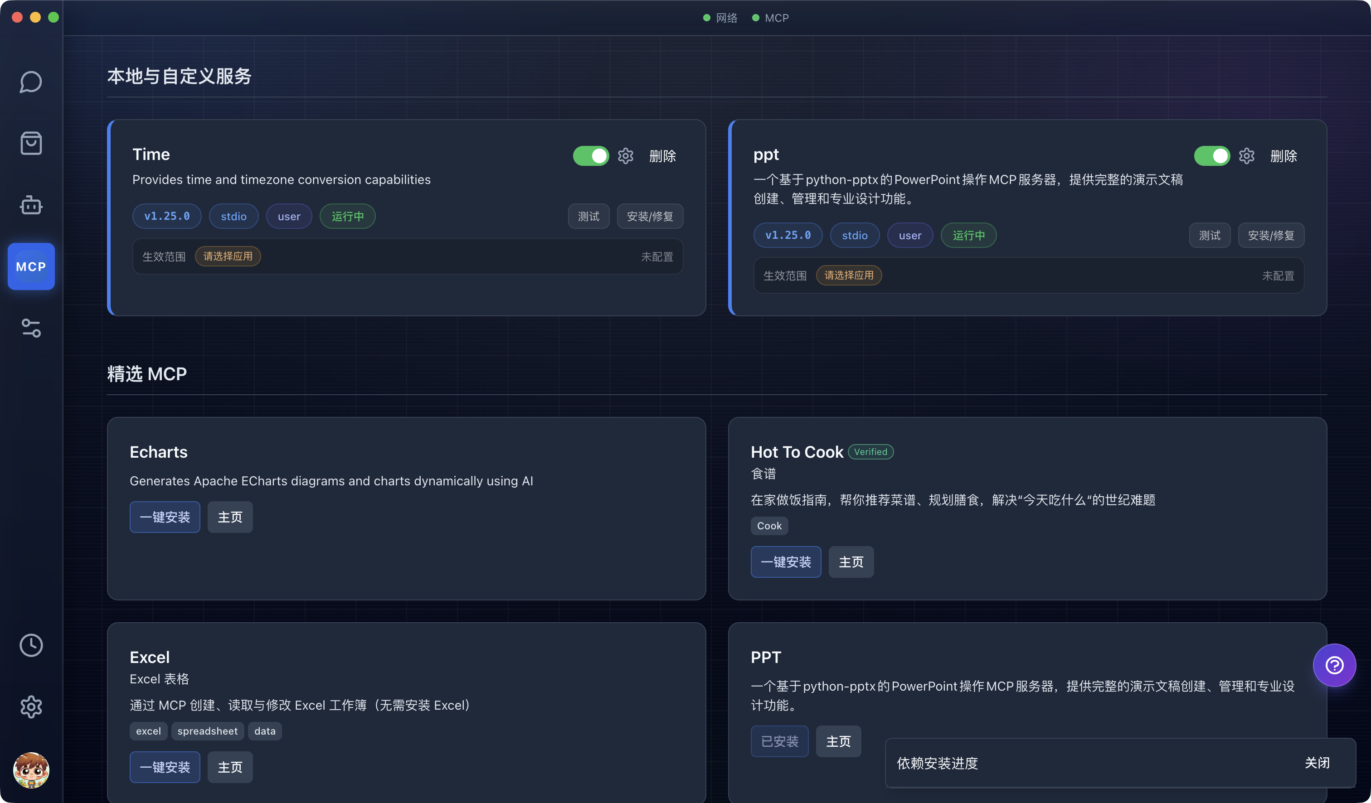1371x803 pixels.
Task: Click the data tag
Action: pos(265,731)
